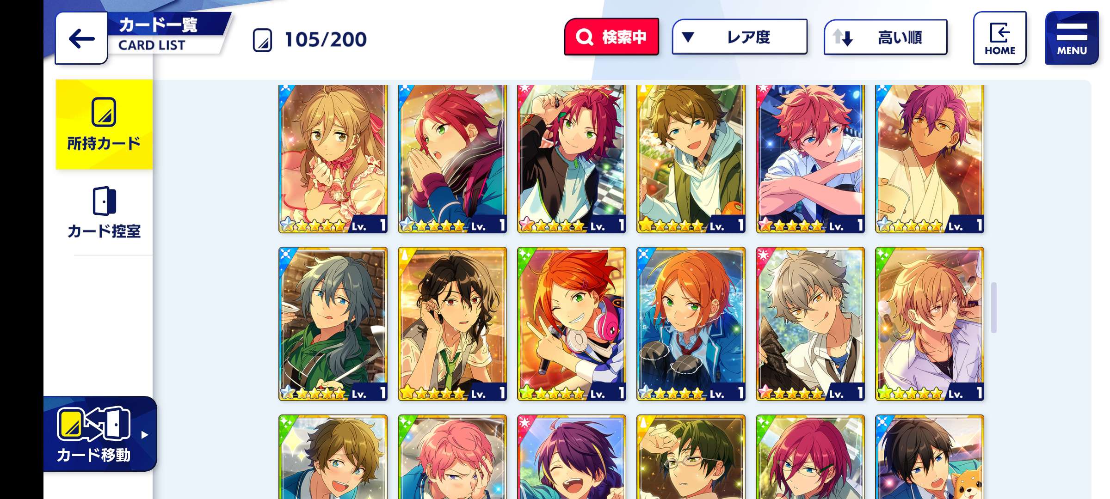Image resolution: width=1110 pixels, height=499 pixels.
Task: Select the purple-haired character in white robe card
Action: point(930,158)
